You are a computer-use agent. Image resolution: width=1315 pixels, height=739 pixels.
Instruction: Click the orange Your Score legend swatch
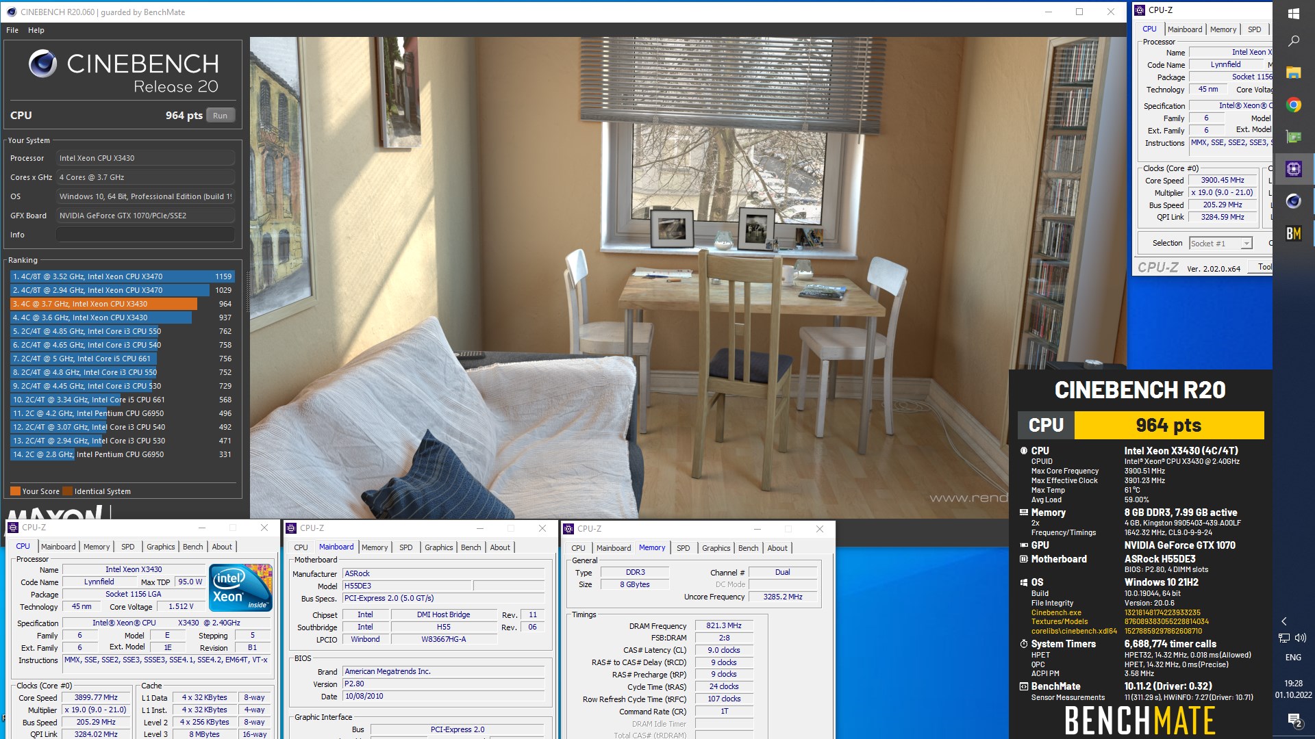15,491
